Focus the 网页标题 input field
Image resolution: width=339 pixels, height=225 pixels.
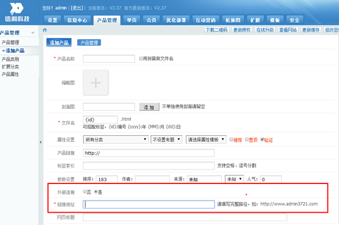tap(185, 217)
